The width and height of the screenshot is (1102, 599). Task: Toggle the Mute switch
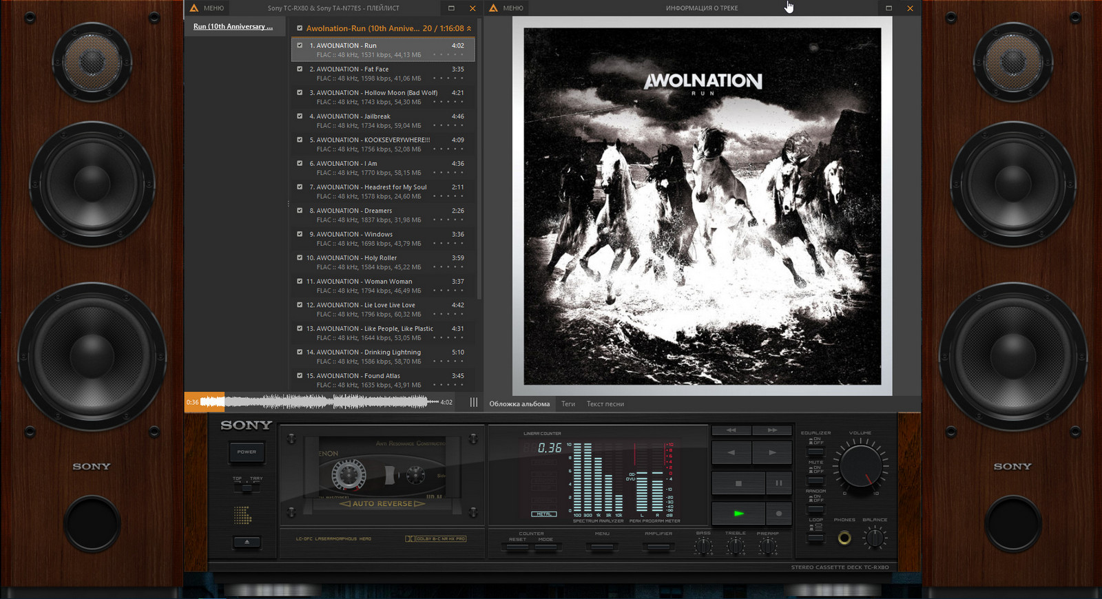pyautogui.click(x=815, y=480)
